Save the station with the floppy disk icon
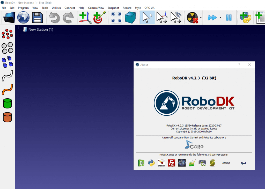The height and width of the screenshot is (189, 265). click(37, 18)
